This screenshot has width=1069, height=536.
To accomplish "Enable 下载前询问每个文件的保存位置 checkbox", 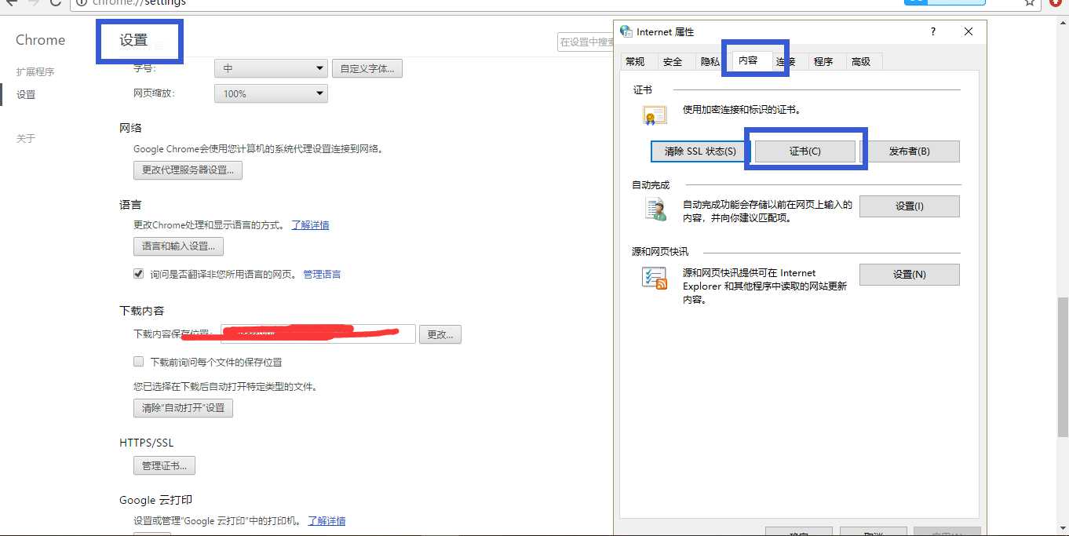I will pyautogui.click(x=138, y=362).
